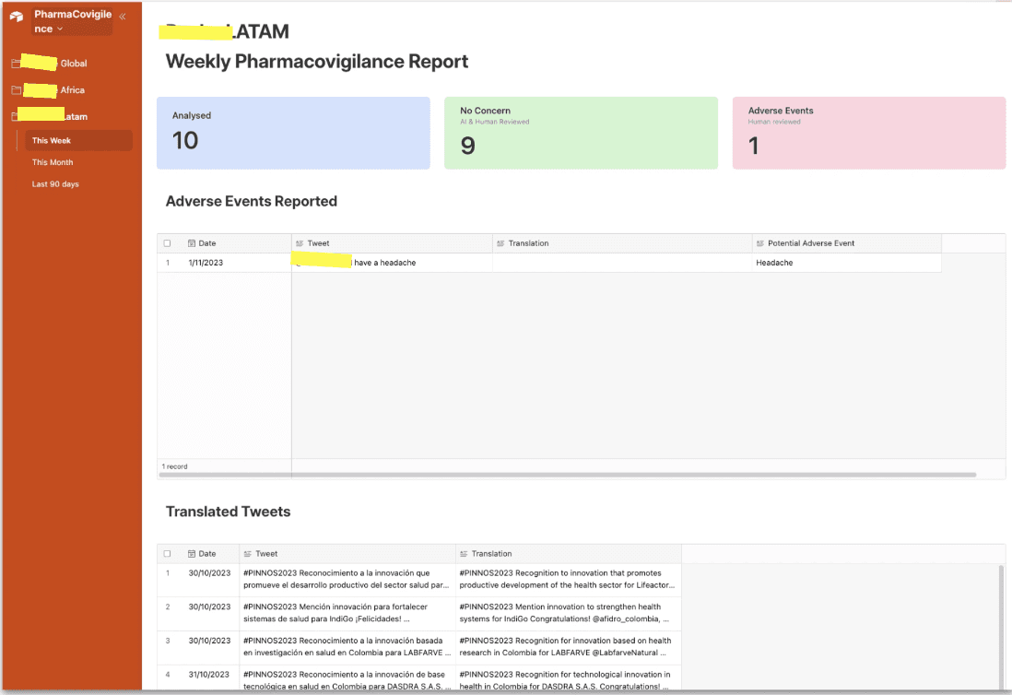Check the row 1 checkbox in Adverse Events table

click(167, 262)
